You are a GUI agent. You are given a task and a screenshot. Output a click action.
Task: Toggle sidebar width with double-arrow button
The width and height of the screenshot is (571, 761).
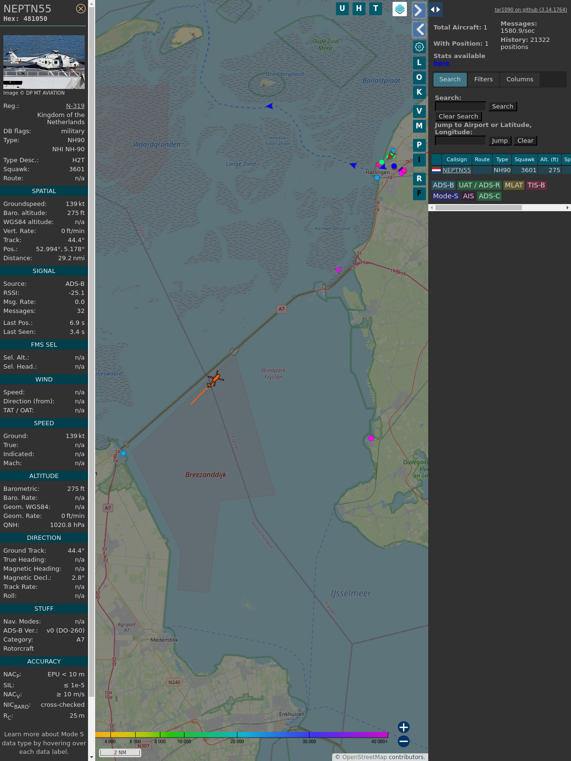(435, 9)
